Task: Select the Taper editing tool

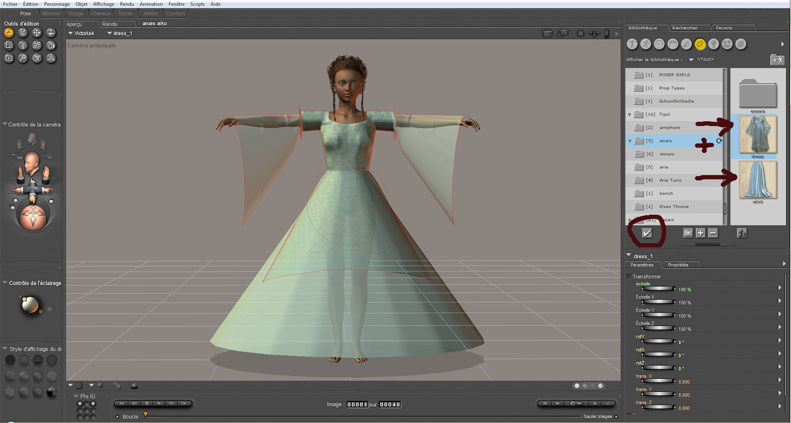Action: pos(23,45)
